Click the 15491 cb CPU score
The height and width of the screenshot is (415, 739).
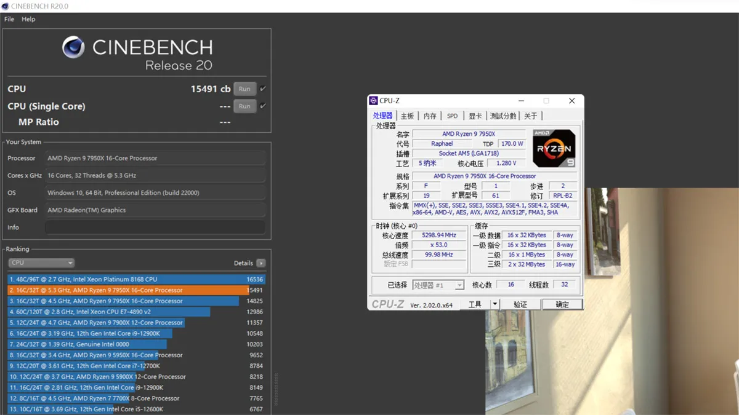point(211,89)
